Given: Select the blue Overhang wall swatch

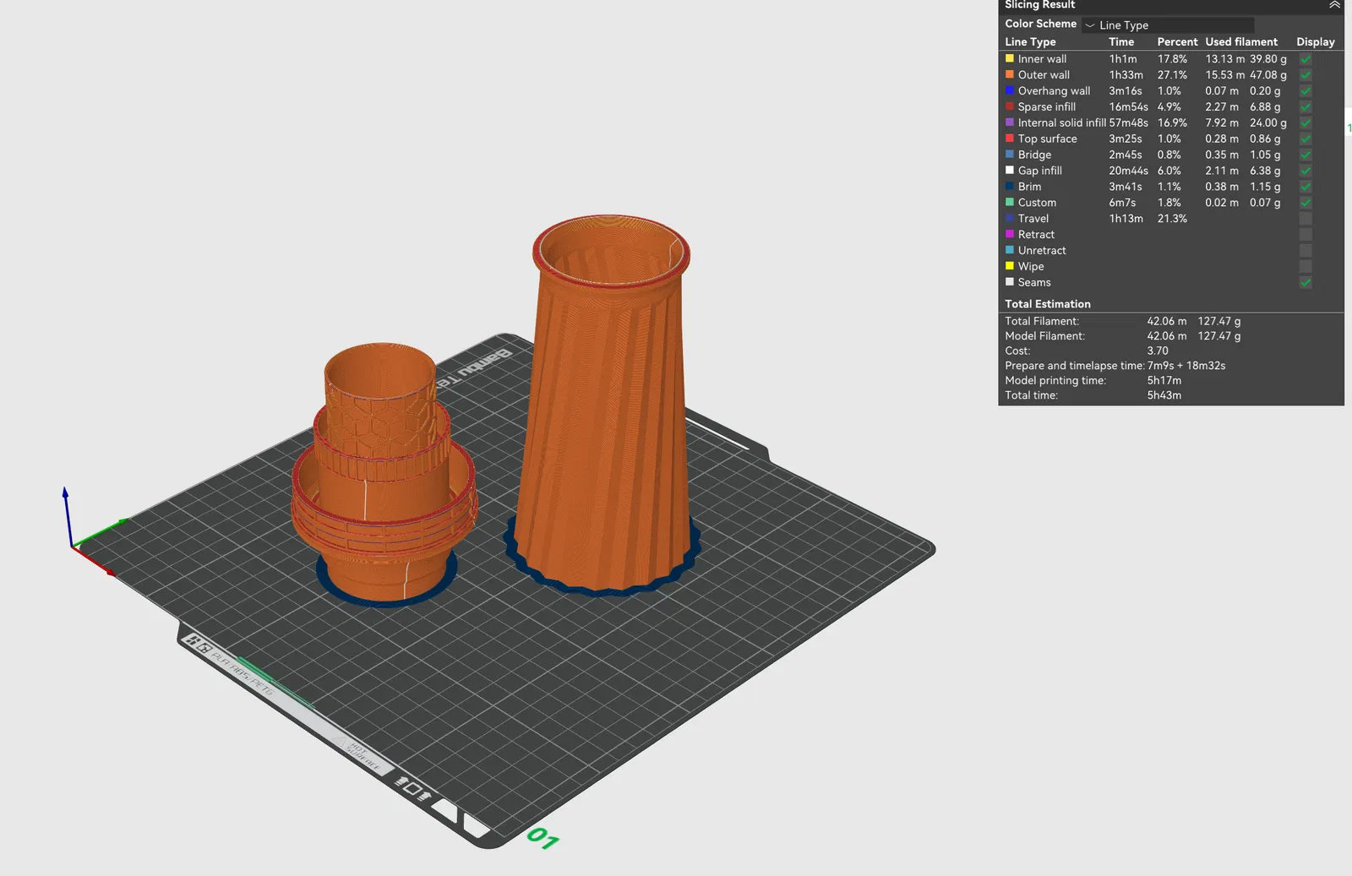Looking at the screenshot, I should tap(1009, 90).
